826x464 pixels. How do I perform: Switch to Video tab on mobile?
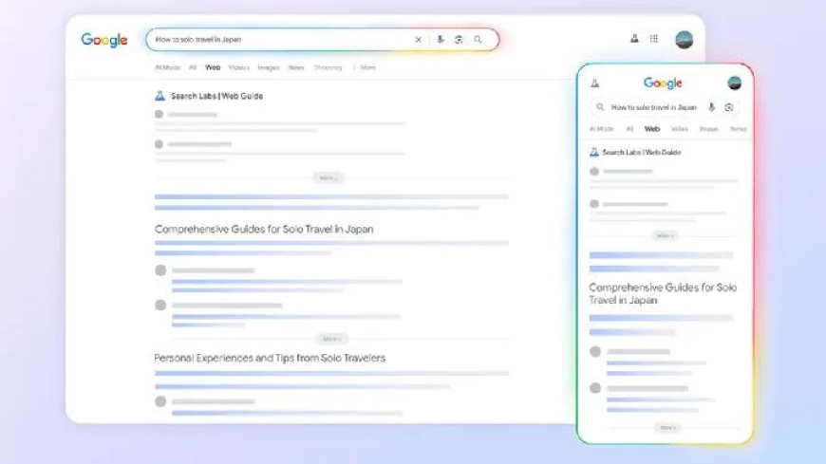pyautogui.click(x=680, y=128)
